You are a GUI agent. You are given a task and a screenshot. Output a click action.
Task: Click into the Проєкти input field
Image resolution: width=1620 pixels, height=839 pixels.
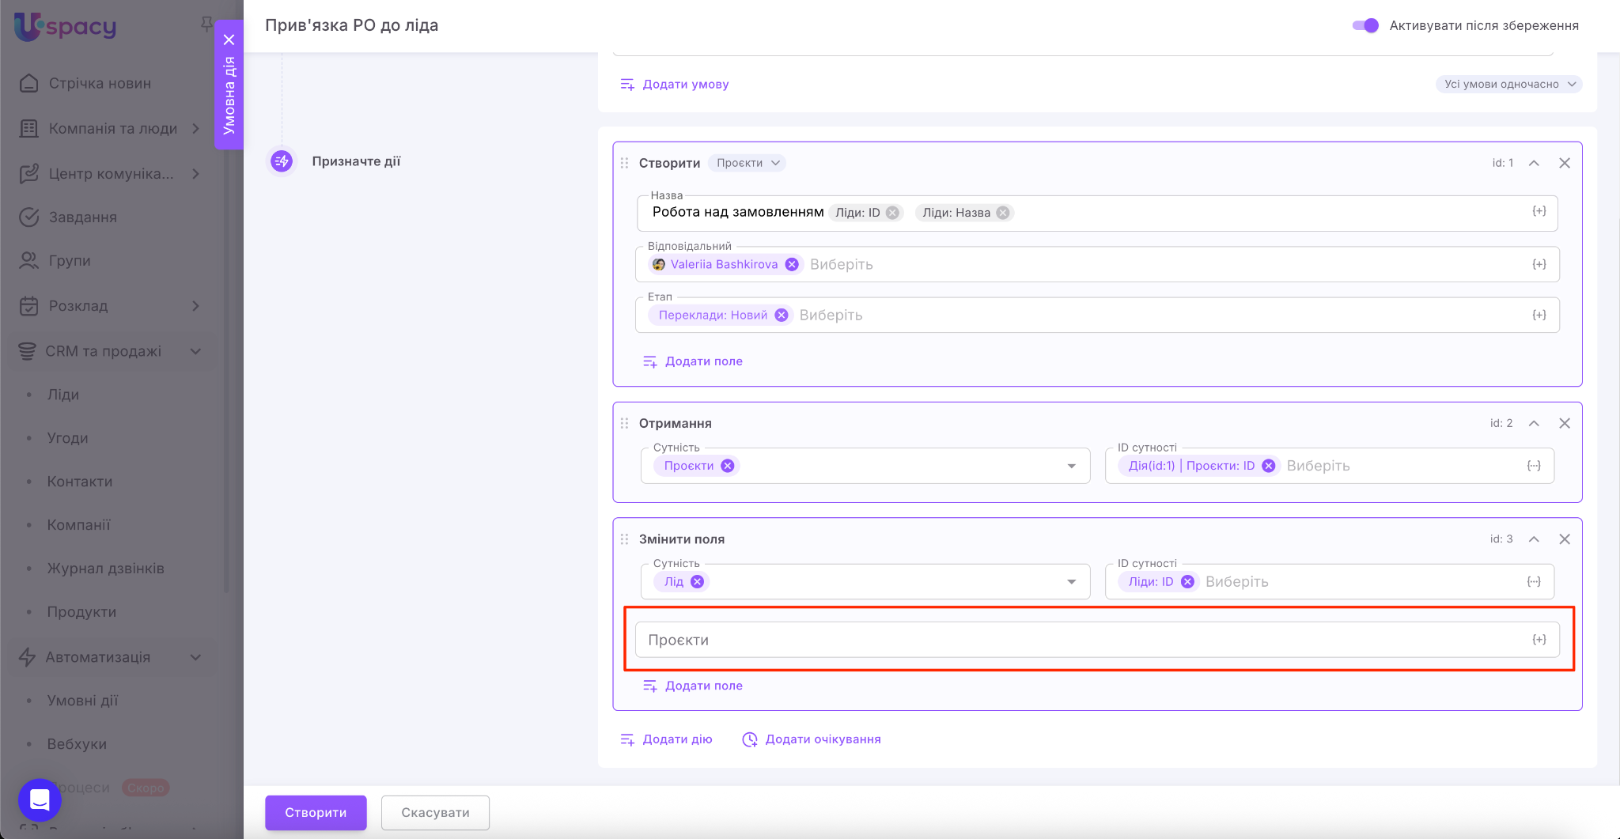coord(1076,640)
